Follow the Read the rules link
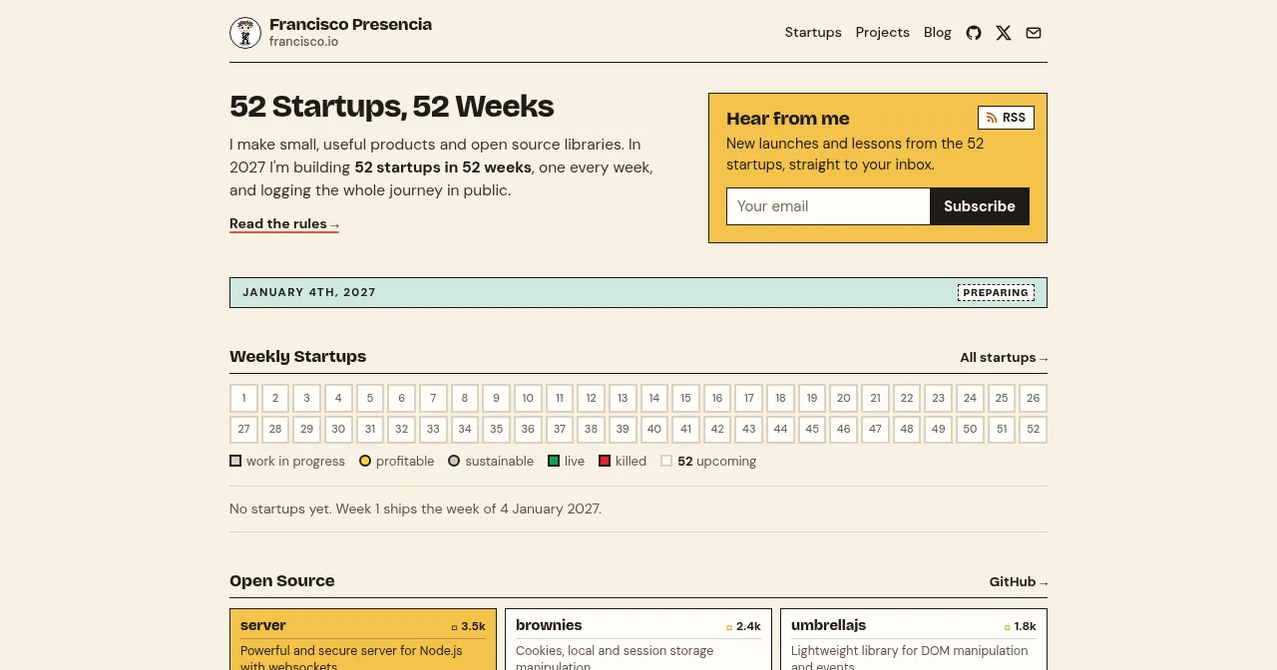 284,224
